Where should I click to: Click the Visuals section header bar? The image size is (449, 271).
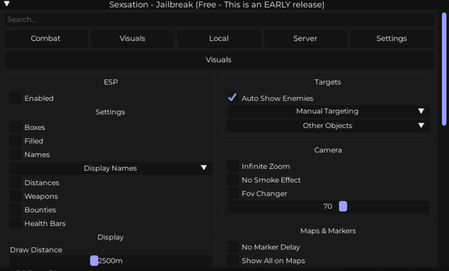click(x=219, y=60)
